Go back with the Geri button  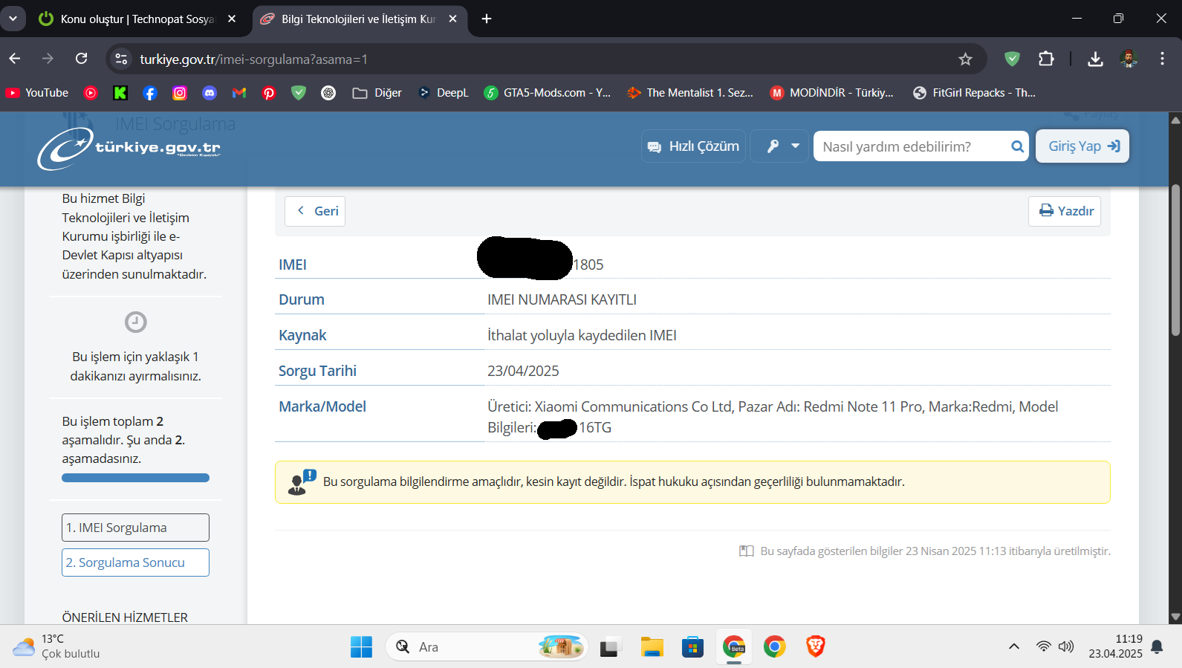point(315,211)
